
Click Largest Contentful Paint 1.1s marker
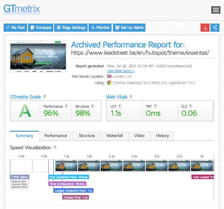[73, 190]
